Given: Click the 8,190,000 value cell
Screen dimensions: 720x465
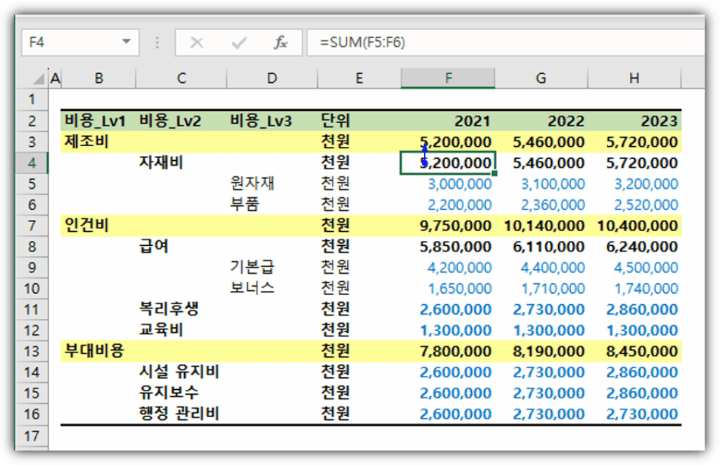Looking at the screenshot, I should 541,351.
